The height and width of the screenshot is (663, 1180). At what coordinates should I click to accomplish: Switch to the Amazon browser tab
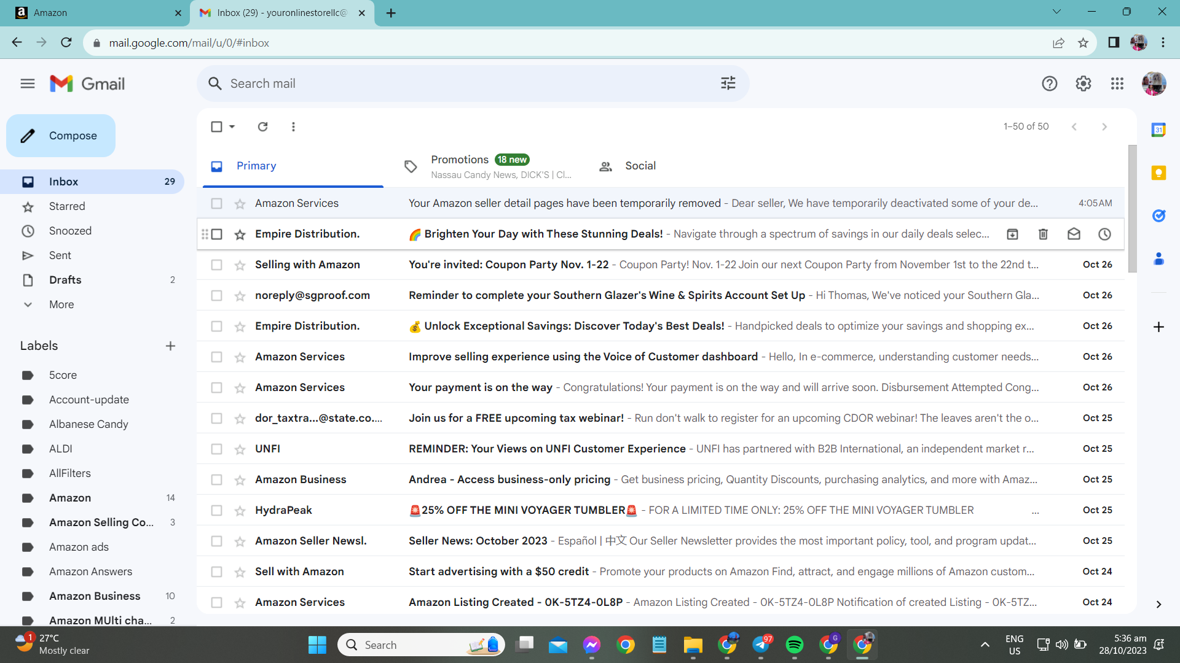[x=94, y=13]
